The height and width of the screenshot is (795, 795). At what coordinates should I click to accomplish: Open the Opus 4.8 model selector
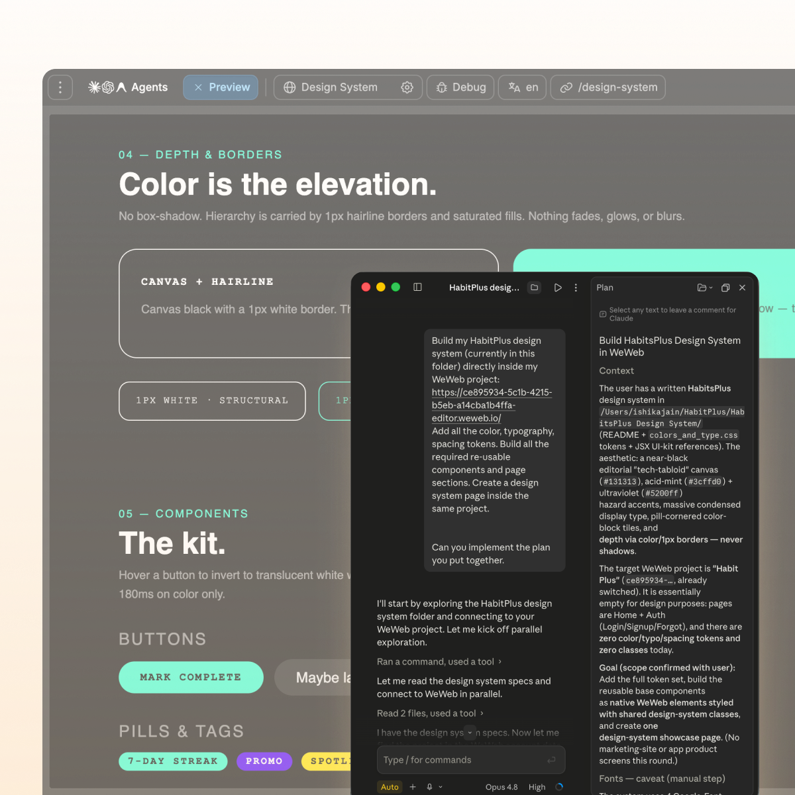click(x=502, y=787)
